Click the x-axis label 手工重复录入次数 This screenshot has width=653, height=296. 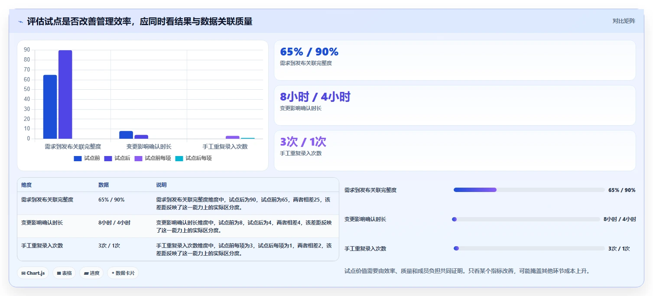[225, 146]
